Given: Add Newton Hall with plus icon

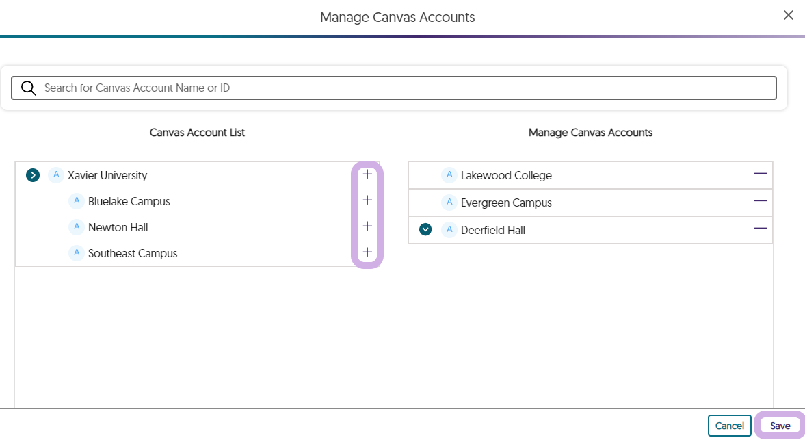Looking at the screenshot, I should point(367,226).
